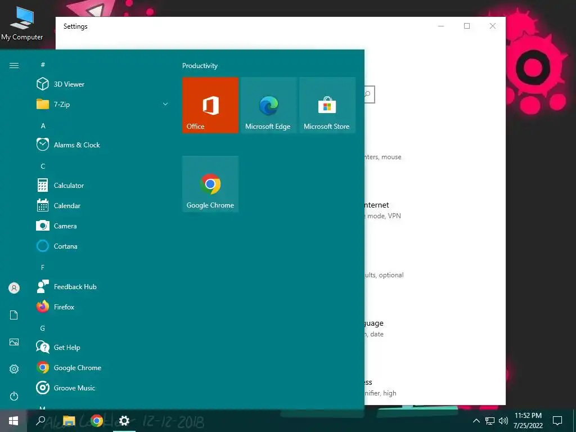Image resolution: width=576 pixels, height=432 pixels.
Task: Click the Power button in Start
Action: click(x=14, y=396)
